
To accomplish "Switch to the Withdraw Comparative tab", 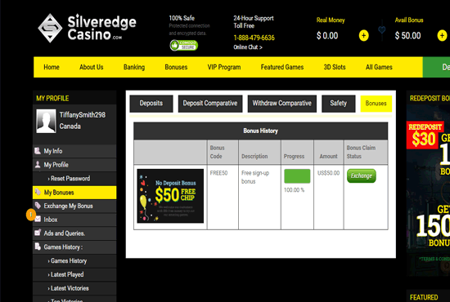I will point(282,104).
